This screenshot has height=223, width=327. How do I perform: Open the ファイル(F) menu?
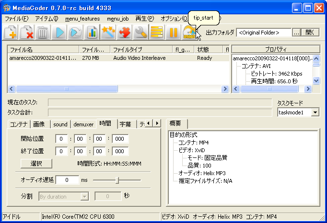(17, 19)
